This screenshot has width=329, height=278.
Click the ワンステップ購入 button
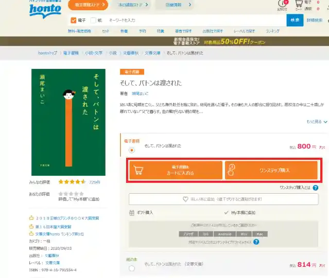(x=271, y=170)
